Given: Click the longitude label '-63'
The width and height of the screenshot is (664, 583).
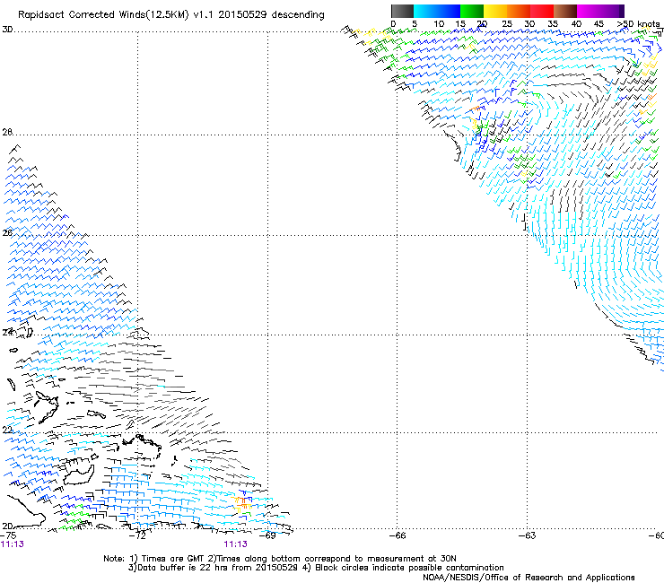Looking at the screenshot, I should point(528,535).
